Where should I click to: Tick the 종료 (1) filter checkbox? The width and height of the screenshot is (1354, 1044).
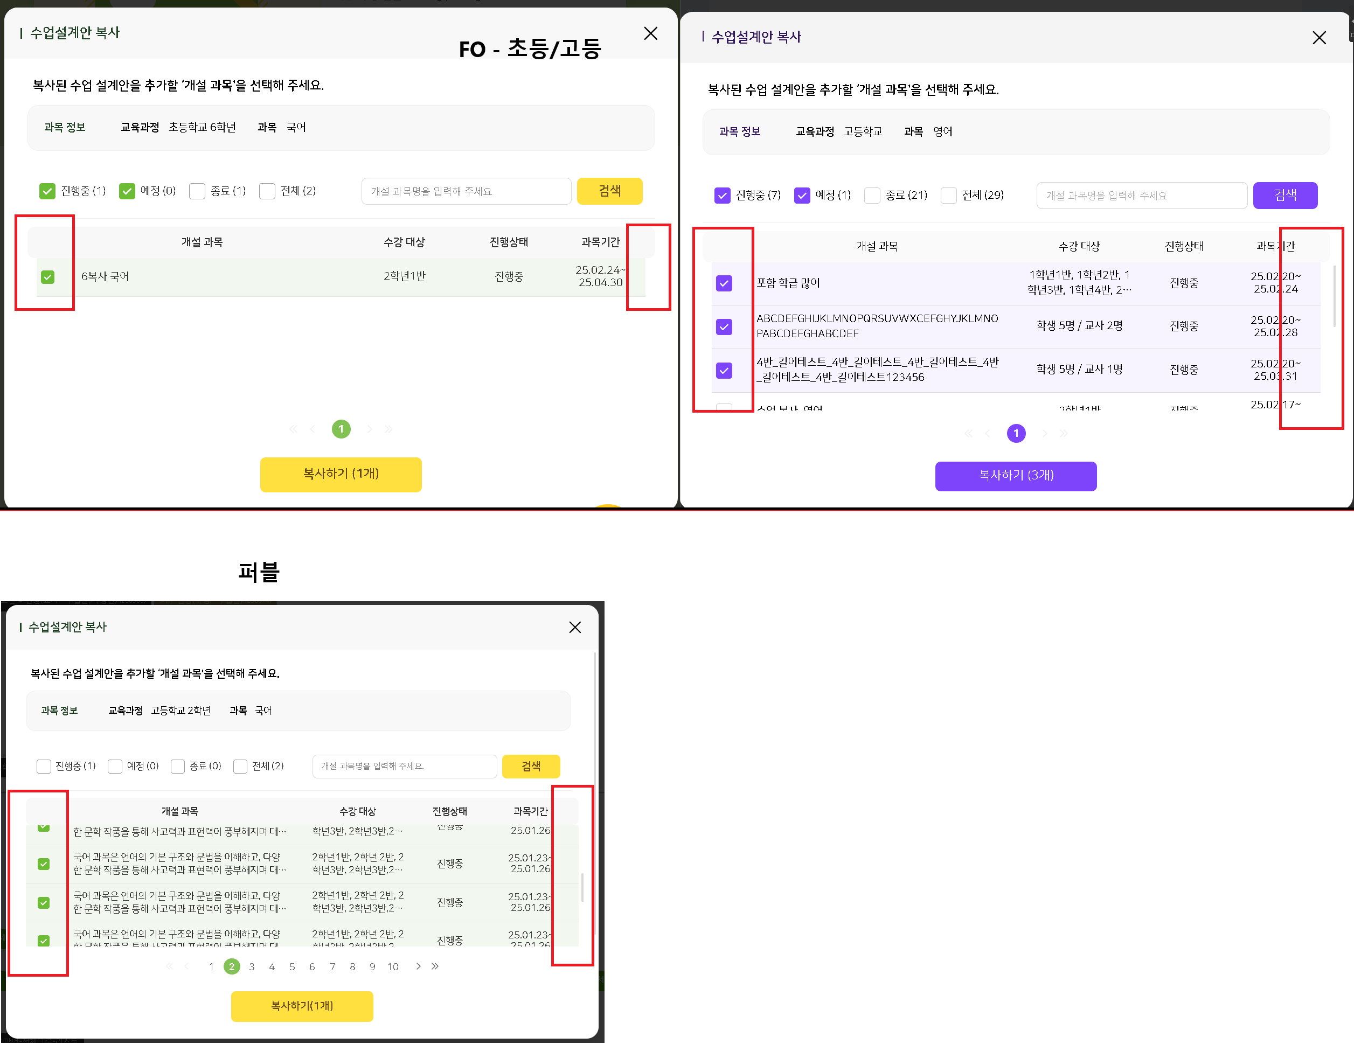tap(197, 191)
